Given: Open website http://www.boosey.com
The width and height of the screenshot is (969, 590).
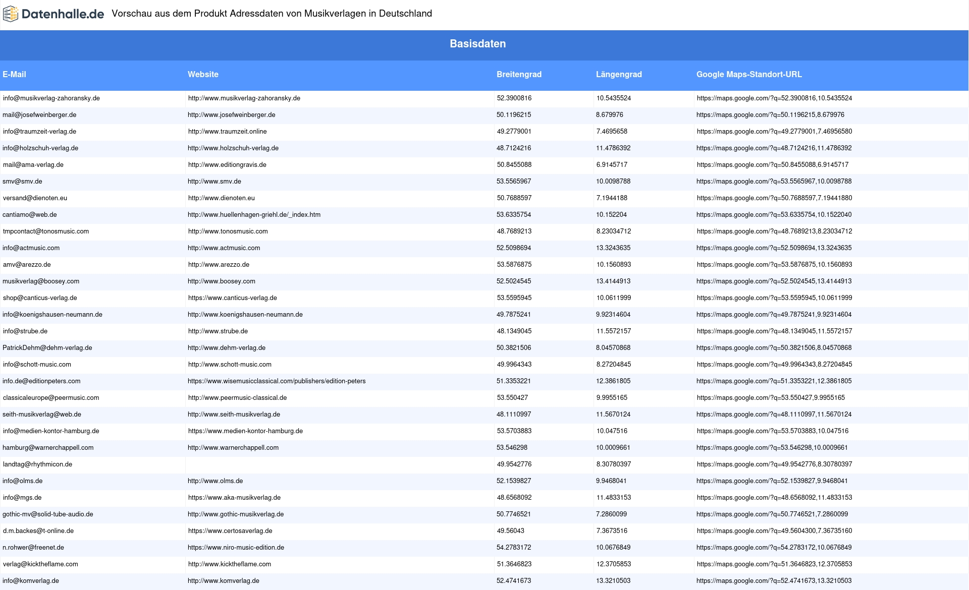Looking at the screenshot, I should tap(222, 281).
